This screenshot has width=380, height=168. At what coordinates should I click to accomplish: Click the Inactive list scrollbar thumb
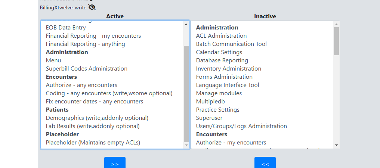point(336,41)
